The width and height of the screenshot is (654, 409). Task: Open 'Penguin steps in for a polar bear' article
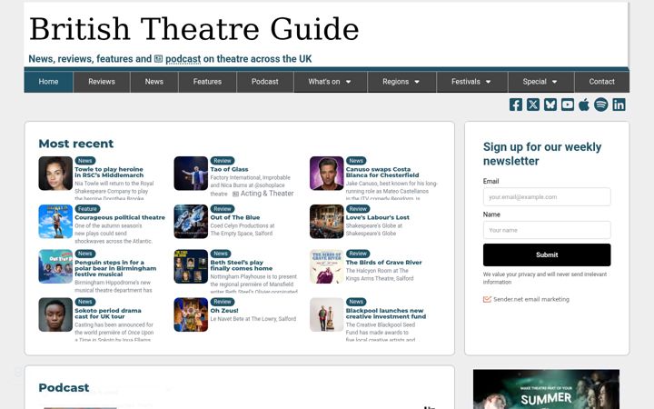pyautogui.click(x=115, y=268)
